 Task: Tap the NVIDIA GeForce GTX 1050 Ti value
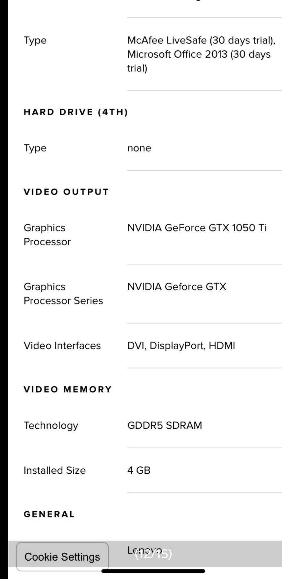click(x=197, y=228)
